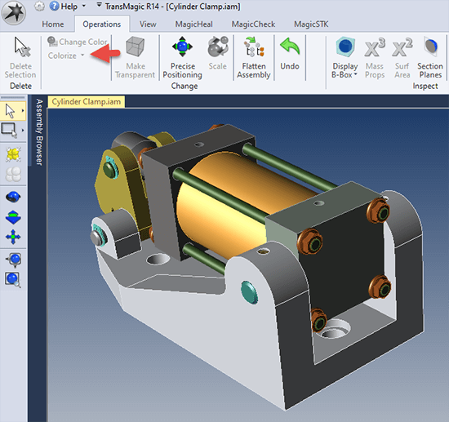Open the quick access toolbar customize arrow
This screenshot has height=422, width=449.
99,5
